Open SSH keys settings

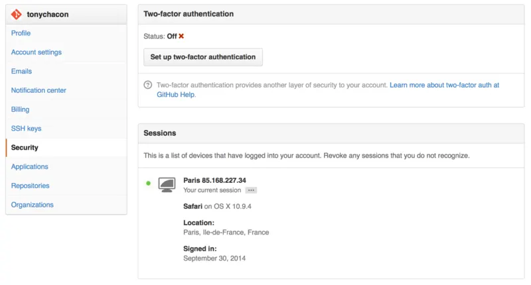click(x=26, y=129)
